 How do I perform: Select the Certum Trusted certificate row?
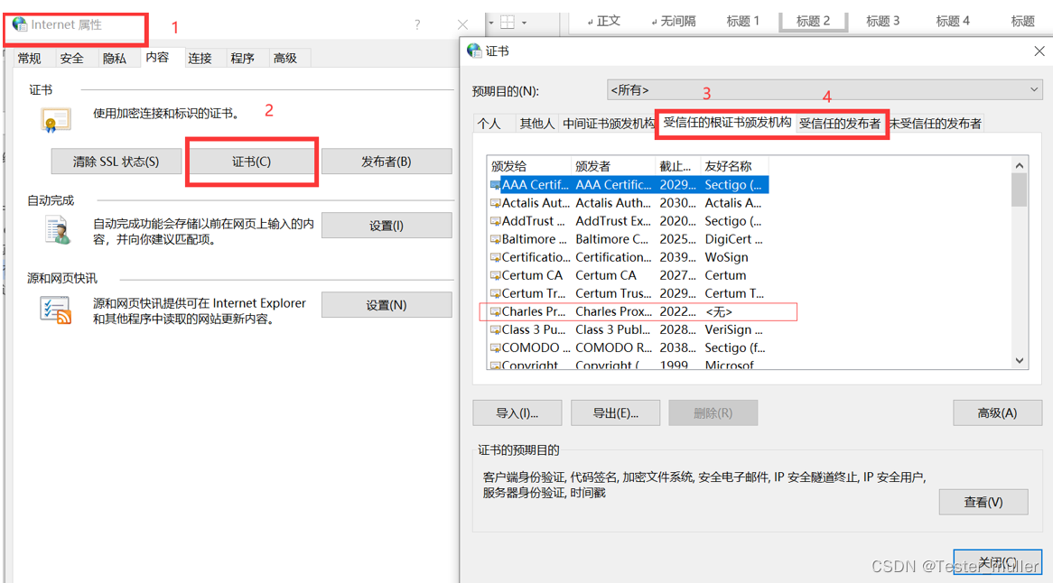tap(629, 293)
